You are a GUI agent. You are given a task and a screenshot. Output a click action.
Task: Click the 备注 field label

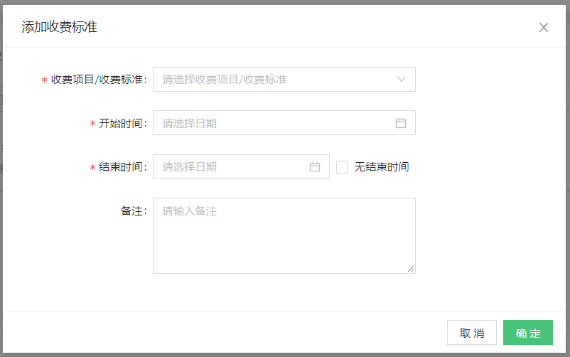[x=133, y=211]
